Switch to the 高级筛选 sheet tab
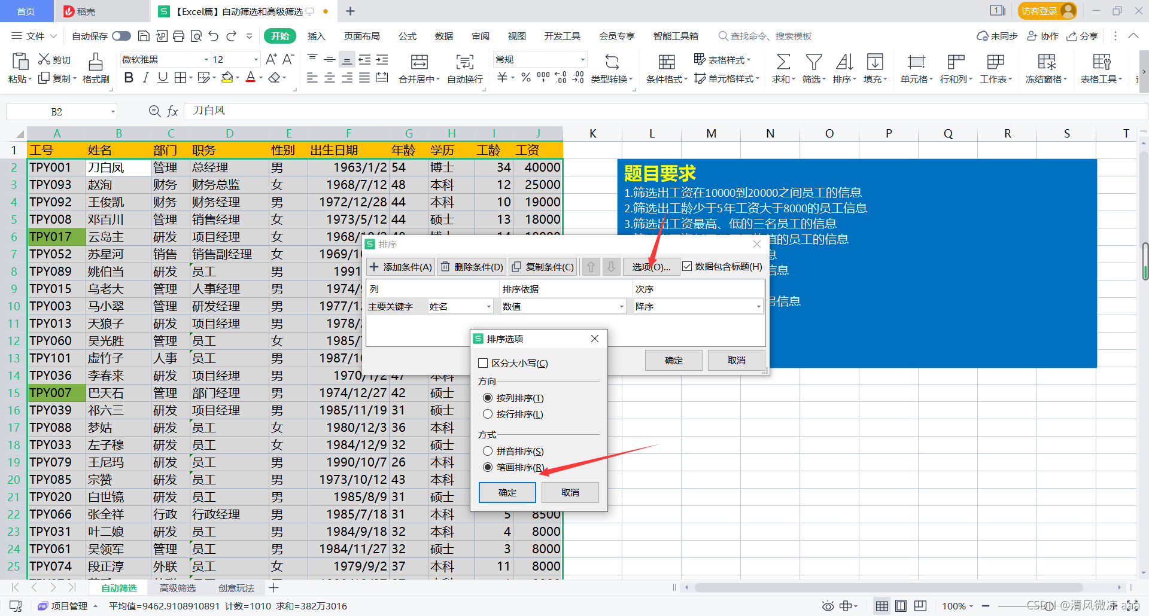This screenshot has height=616, width=1149. (178, 588)
